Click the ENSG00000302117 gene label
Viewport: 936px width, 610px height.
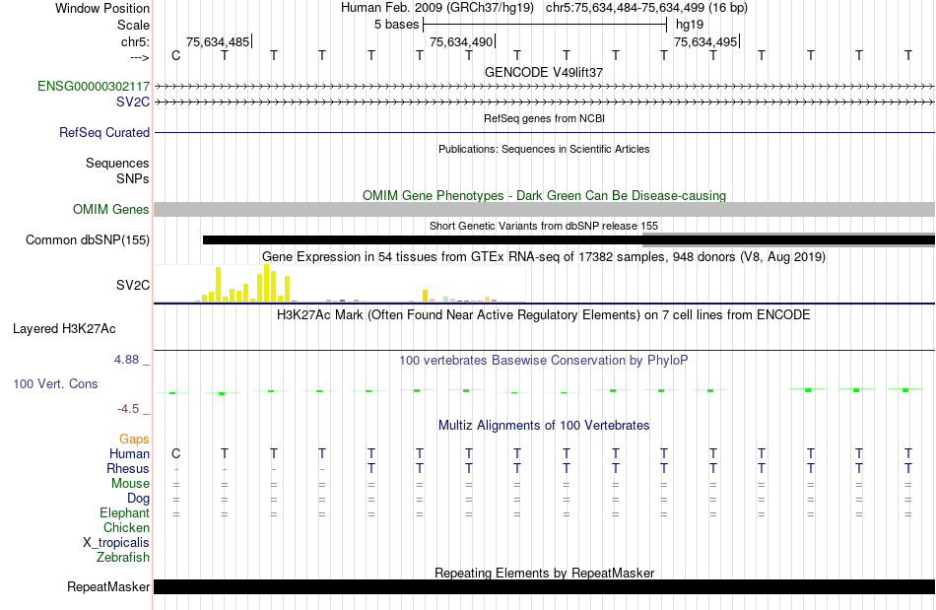coord(94,86)
